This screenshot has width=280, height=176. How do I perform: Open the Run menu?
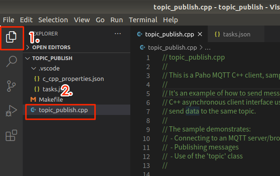click(117, 20)
